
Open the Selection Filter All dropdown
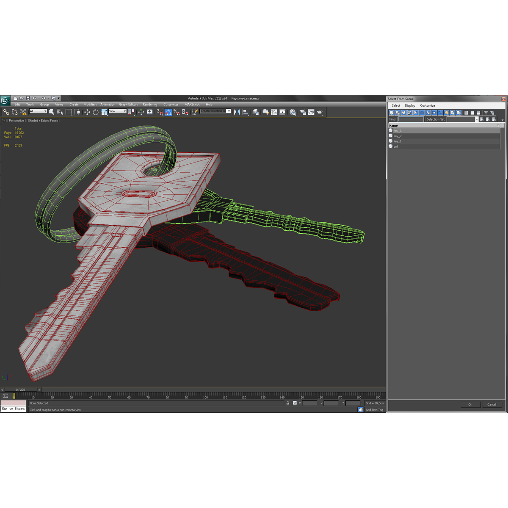[38, 111]
